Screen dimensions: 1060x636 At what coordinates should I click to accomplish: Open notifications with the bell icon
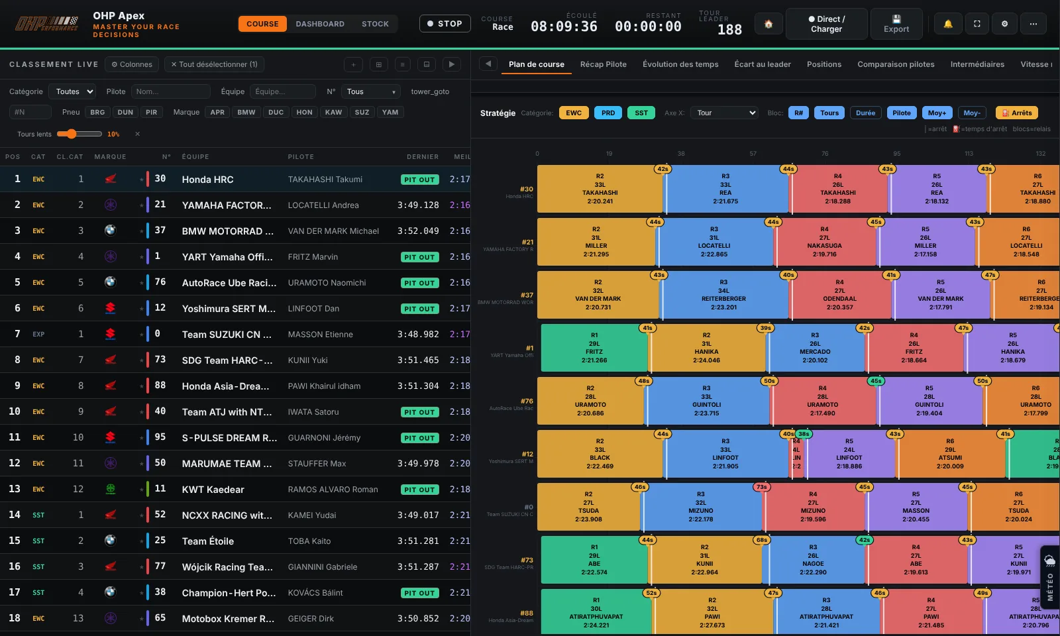948,24
